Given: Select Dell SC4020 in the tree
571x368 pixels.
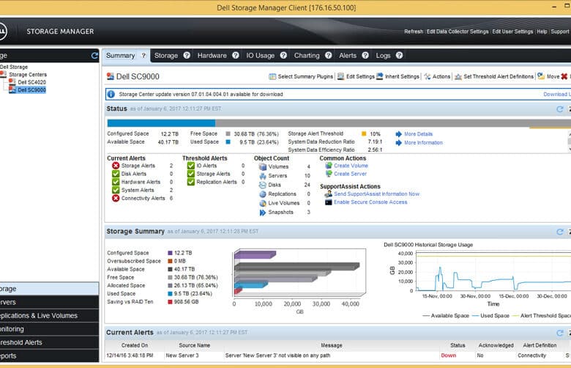Looking at the screenshot, I should 31,82.
